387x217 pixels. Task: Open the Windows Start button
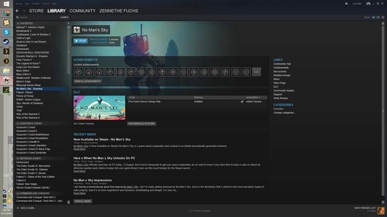point(7,4)
